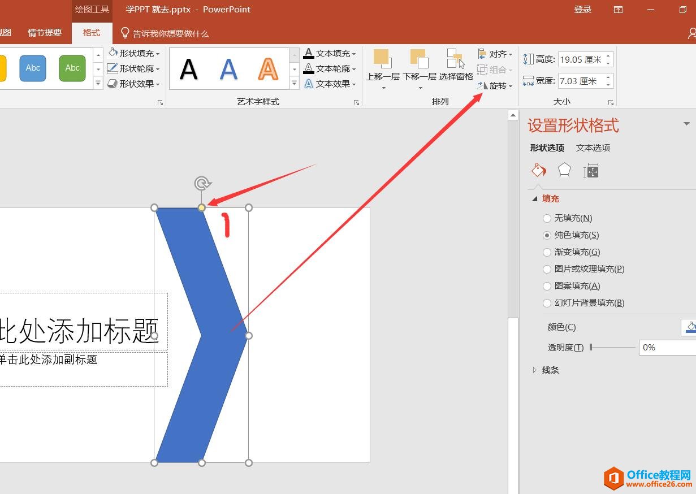Click the Size & Properties icon in Format Shape
696x494 pixels.
click(x=590, y=170)
